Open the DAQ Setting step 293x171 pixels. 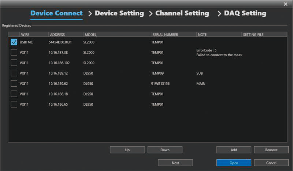point(245,13)
